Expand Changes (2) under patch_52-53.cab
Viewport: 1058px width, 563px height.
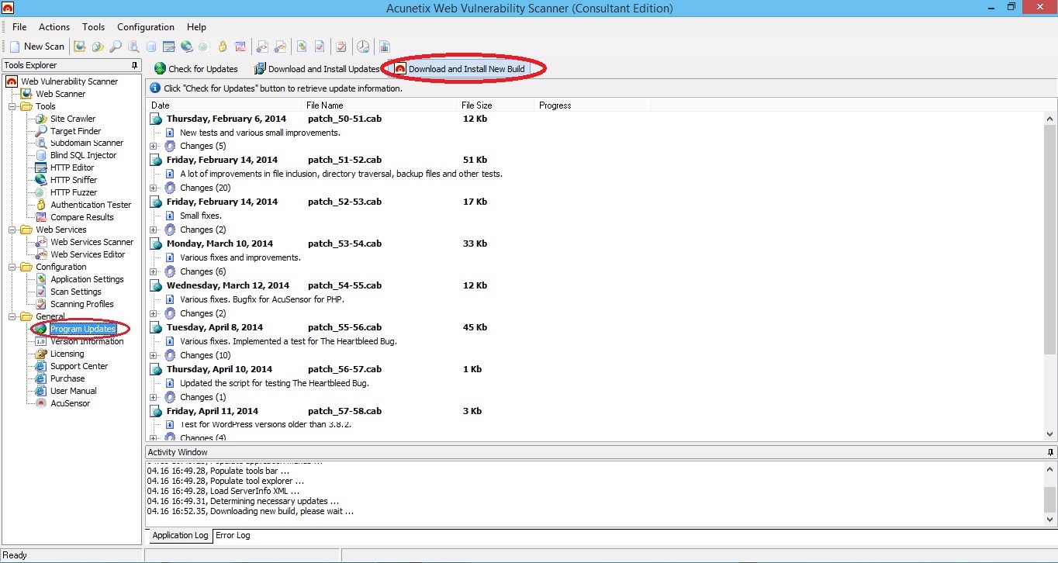tap(153, 230)
